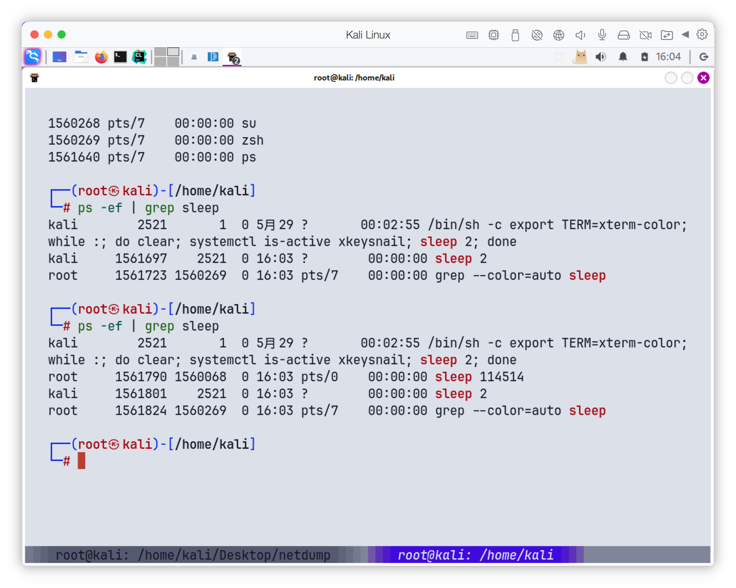Minimize the terminal window with left circle button
This screenshot has height=588, width=736.
pyautogui.click(x=671, y=78)
